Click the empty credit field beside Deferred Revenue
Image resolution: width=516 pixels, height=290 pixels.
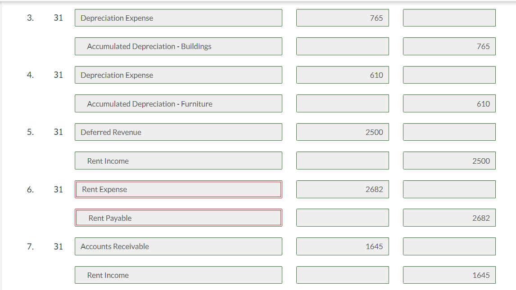[449, 132]
